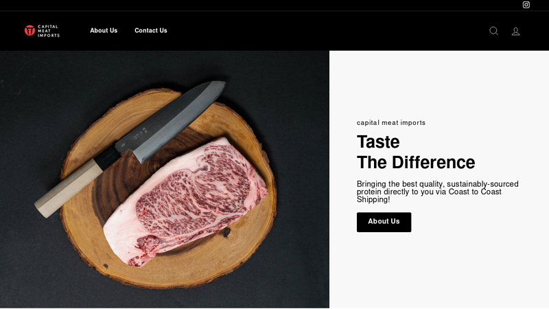Open the Instagram icon in the top bar
The width and height of the screenshot is (549, 309).
click(x=526, y=5)
